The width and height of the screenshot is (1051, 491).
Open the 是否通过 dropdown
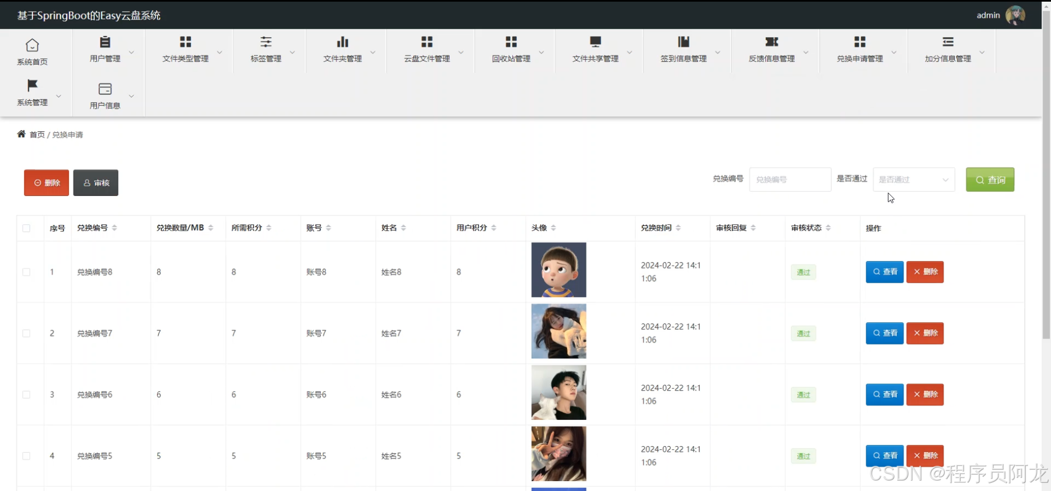coord(914,180)
